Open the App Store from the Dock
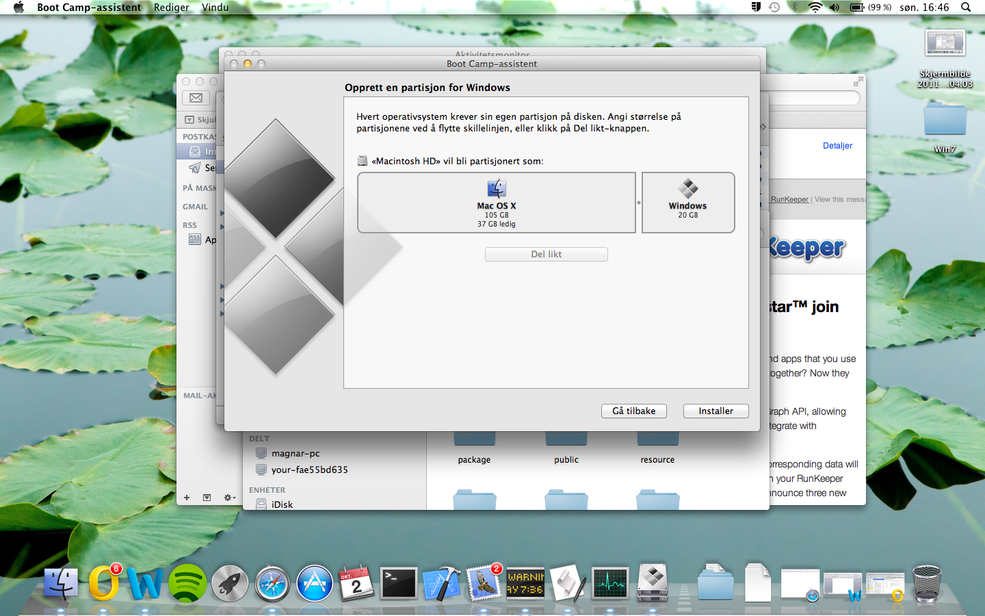 tap(315, 584)
